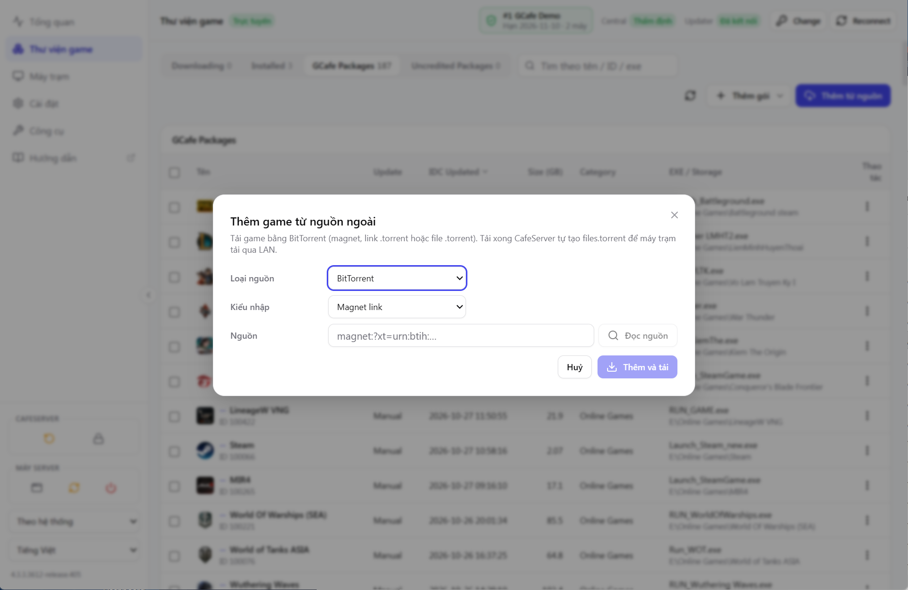
Task: Open the three-dot menu for the Steam row
Action: (x=867, y=451)
